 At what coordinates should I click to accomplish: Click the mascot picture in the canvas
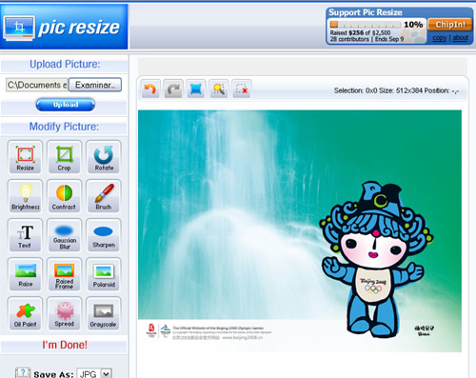(x=377, y=259)
